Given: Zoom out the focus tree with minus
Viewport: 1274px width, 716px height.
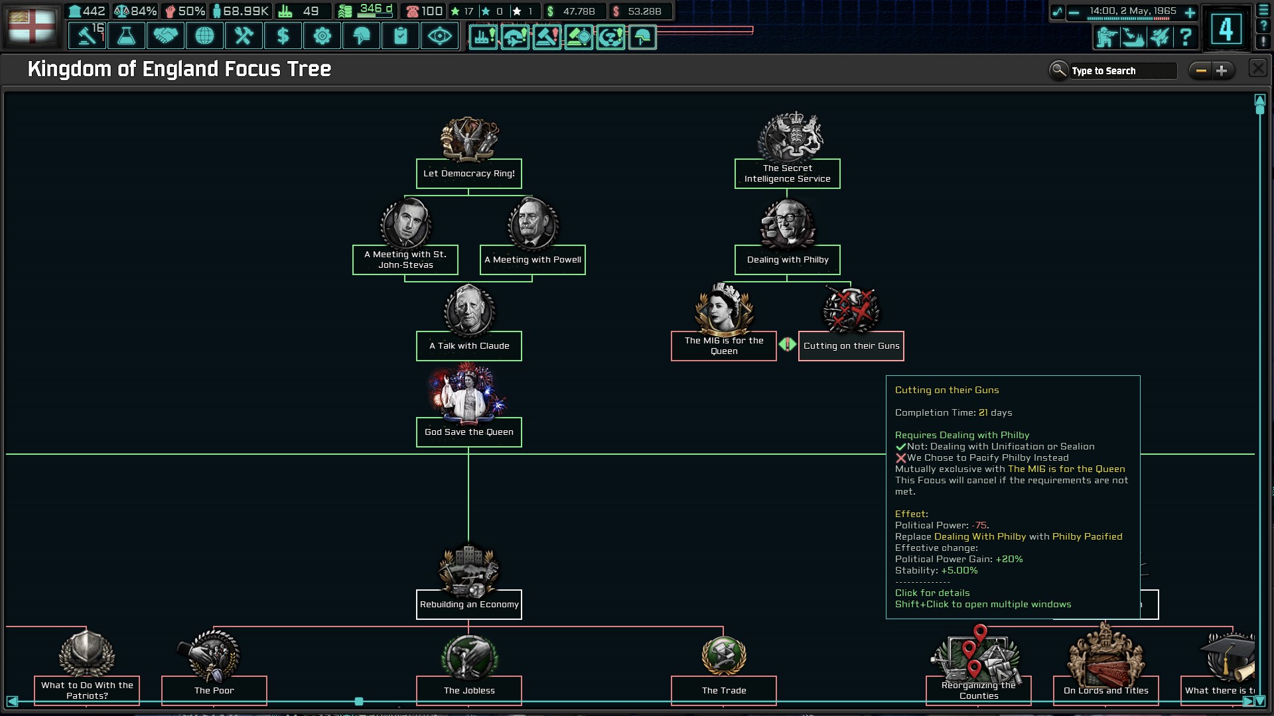Looking at the screenshot, I should click(x=1201, y=71).
